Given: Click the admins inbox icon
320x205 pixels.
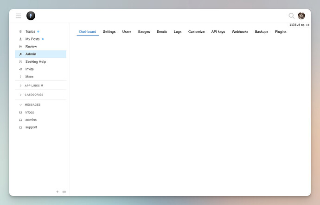Looking at the screenshot, I should point(20,120).
